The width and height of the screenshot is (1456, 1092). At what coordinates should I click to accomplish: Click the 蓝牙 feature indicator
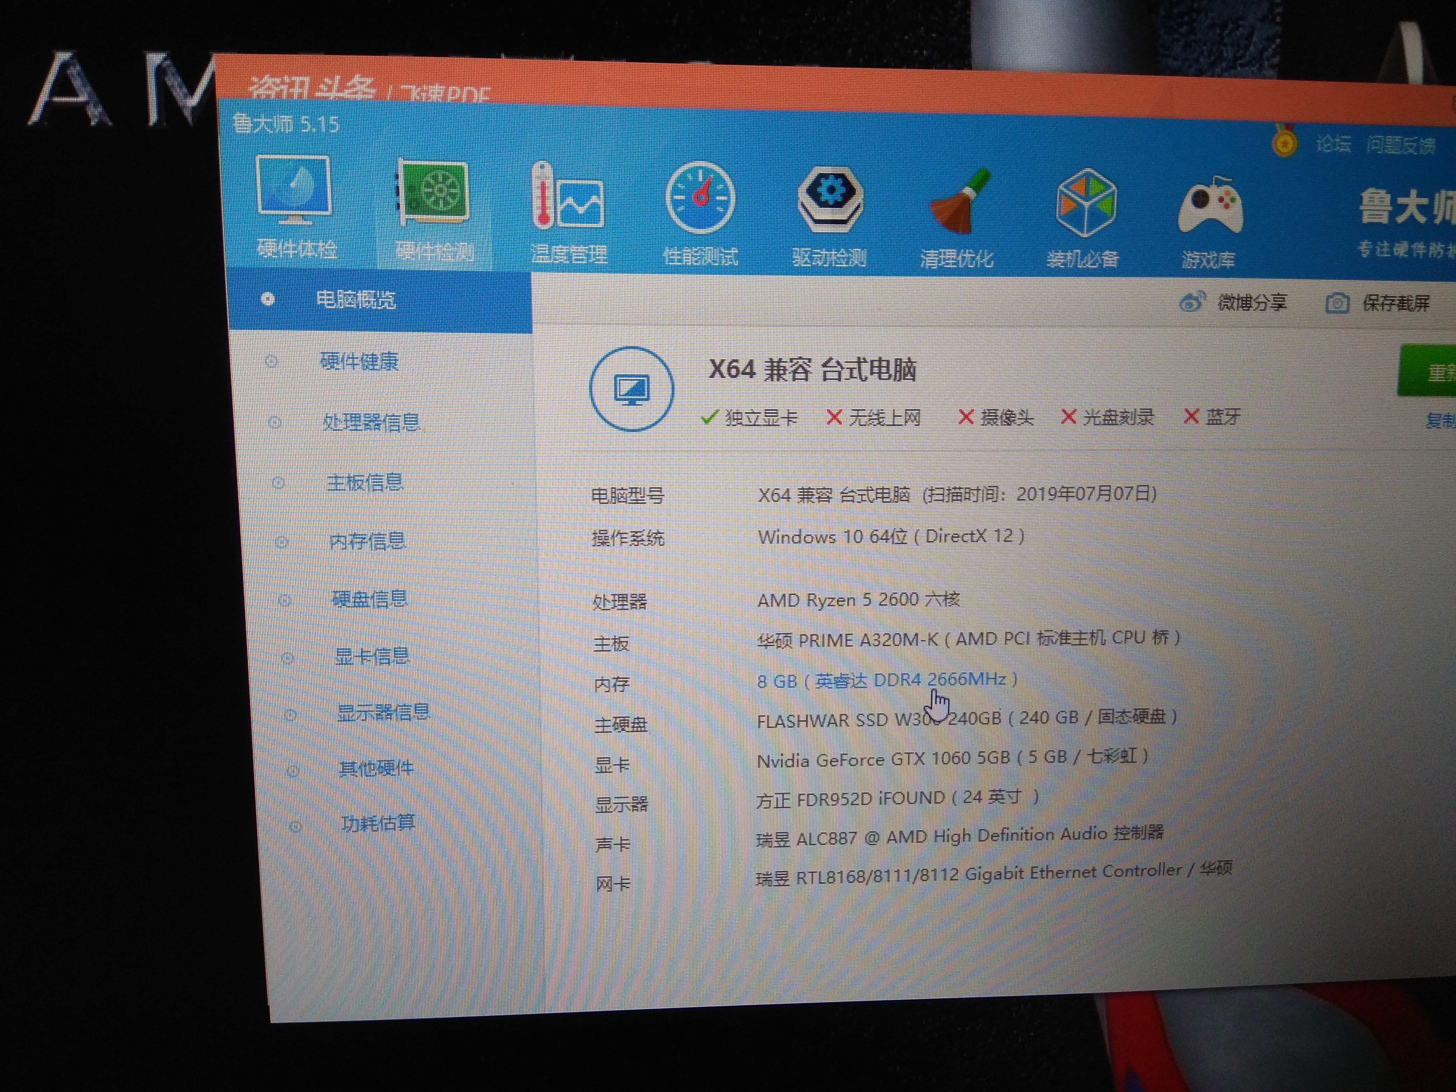[x=1212, y=416]
